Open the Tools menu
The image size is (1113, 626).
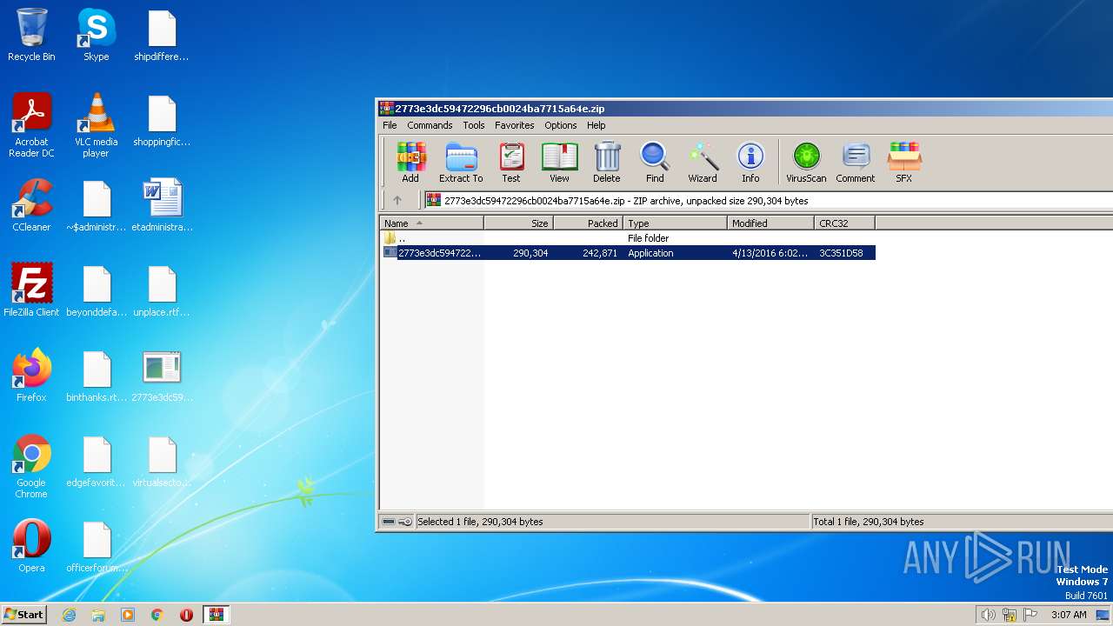click(x=474, y=125)
